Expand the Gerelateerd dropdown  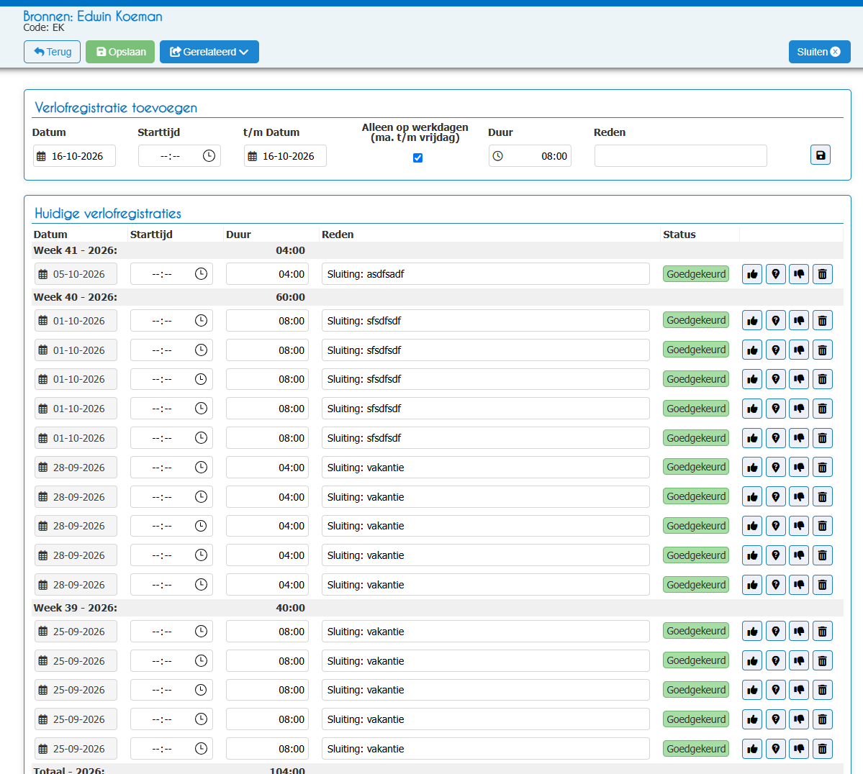tap(209, 52)
